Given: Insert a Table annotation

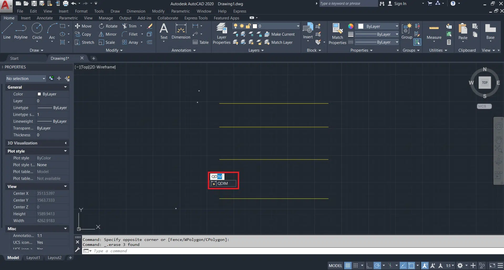Looking at the screenshot, I should [x=201, y=42].
